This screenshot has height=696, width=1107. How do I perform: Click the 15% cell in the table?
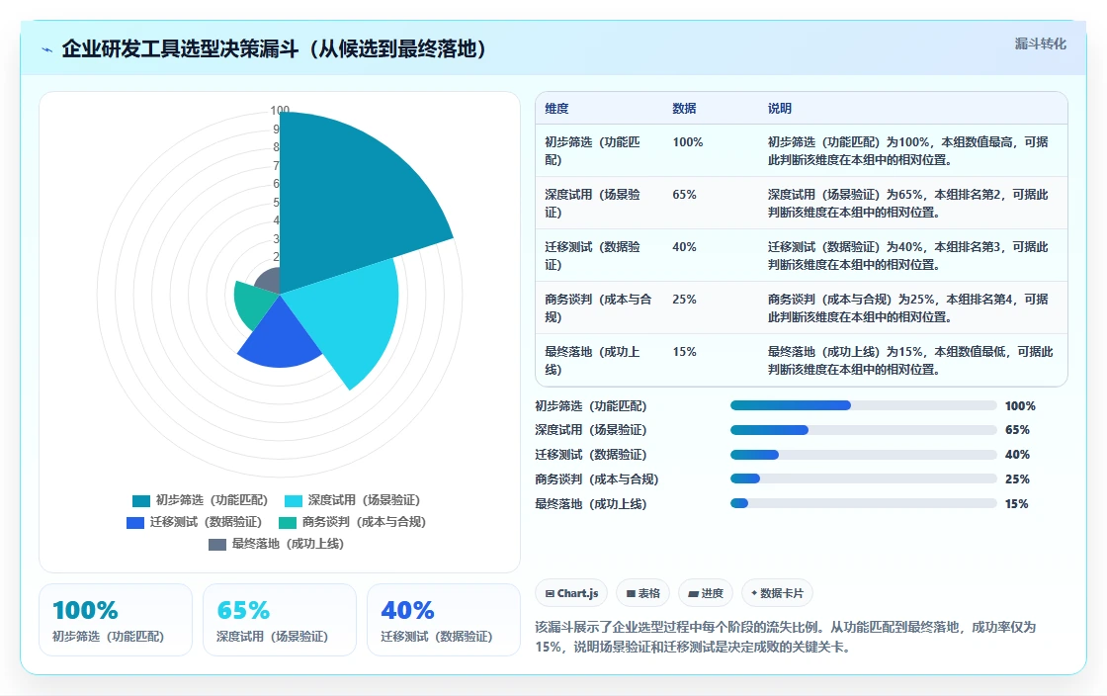[684, 352]
